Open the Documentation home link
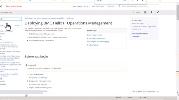This screenshot has height=100, width=179. pyautogui.click(x=14, y=6)
